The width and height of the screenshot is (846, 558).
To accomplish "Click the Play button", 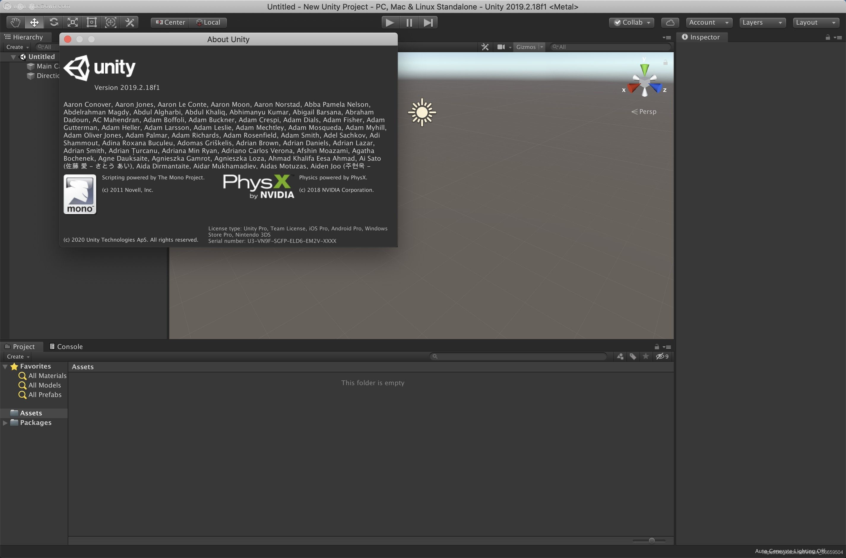I will [x=390, y=23].
